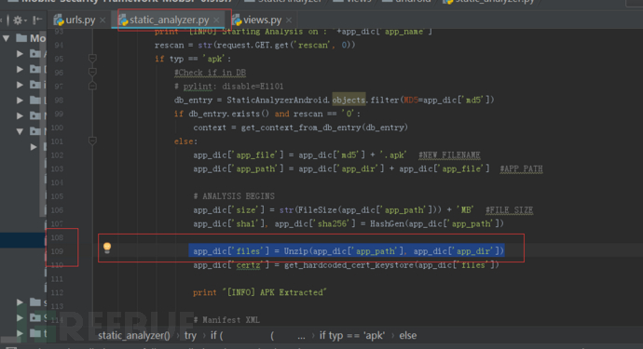Viewport: 643px width, 349px height.
Task: Toggle code fold marker at line 96
Action: (x=92, y=73)
